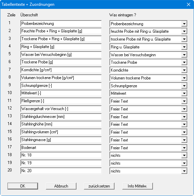194x196 pixels.
Task: Open the Info Mittelw. help button
Action: tap(138, 186)
